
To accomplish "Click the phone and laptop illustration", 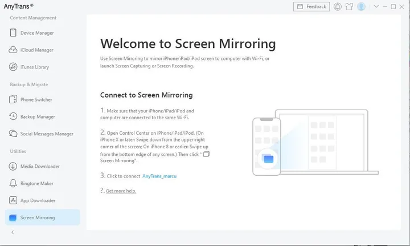I will point(315,142).
